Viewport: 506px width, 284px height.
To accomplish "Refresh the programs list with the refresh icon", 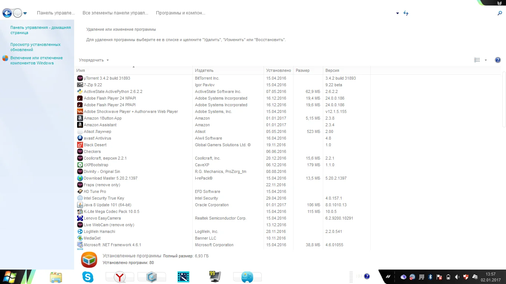I will [406, 13].
